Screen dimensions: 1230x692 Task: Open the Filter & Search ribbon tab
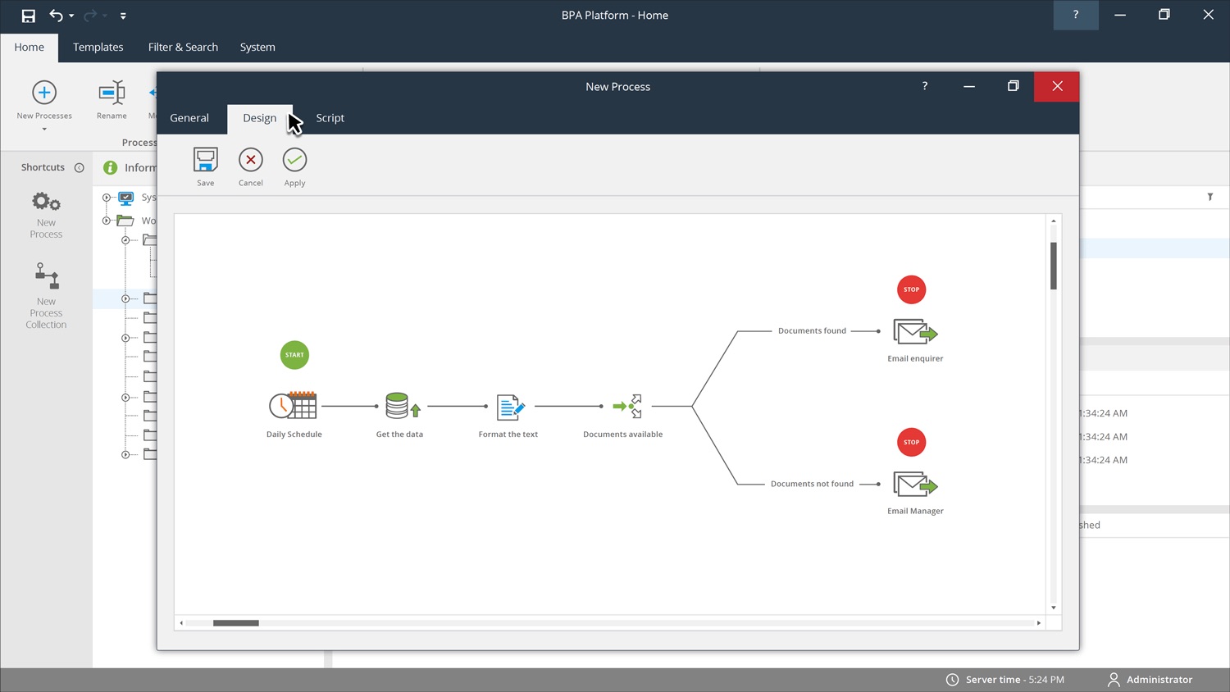pos(183,48)
